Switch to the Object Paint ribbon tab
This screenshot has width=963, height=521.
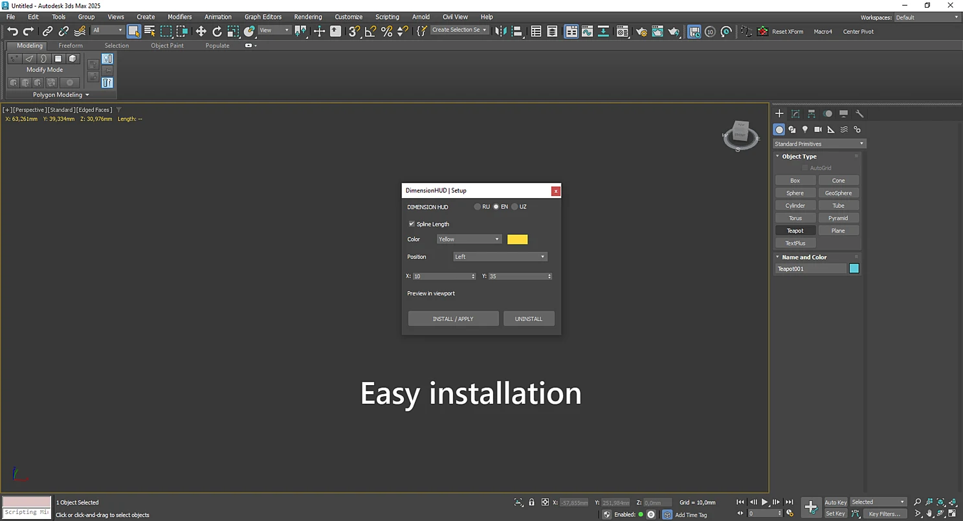tap(167, 46)
